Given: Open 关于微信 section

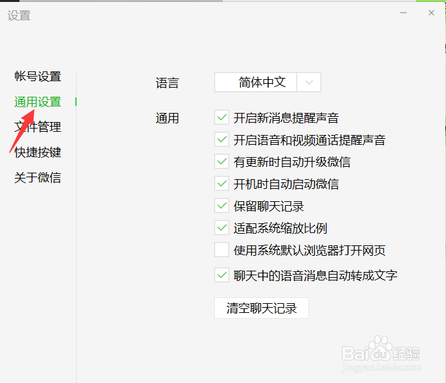Looking at the screenshot, I should [x=38, y=177].
